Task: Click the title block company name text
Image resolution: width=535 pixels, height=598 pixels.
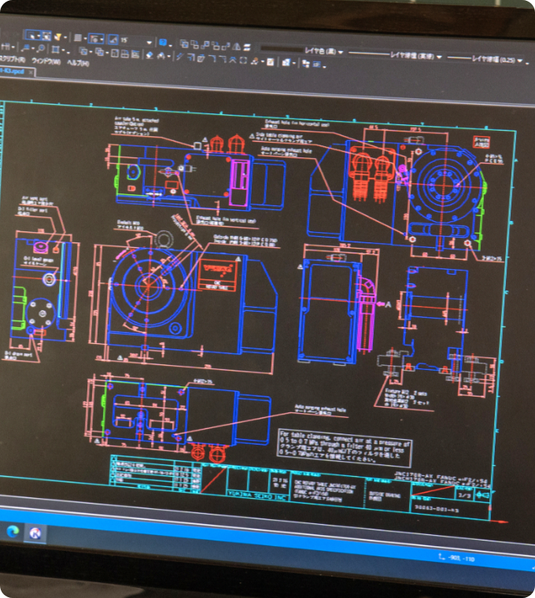Action: click(257, 496)
